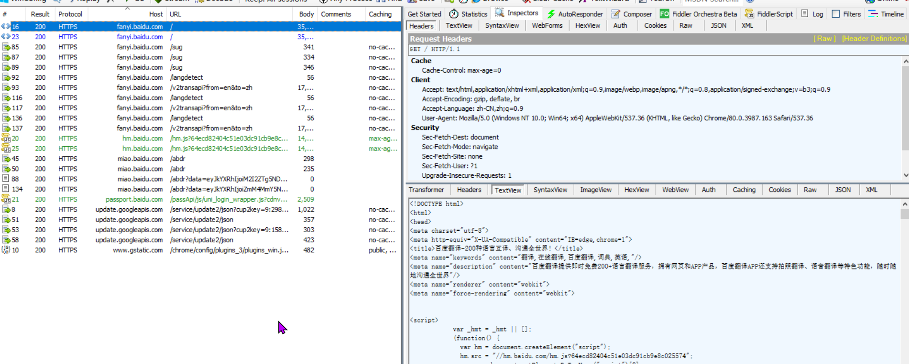Click the Security header group label
Viewport: 909px width, 364px height.
pyautogui.click(x=425, y=128)
